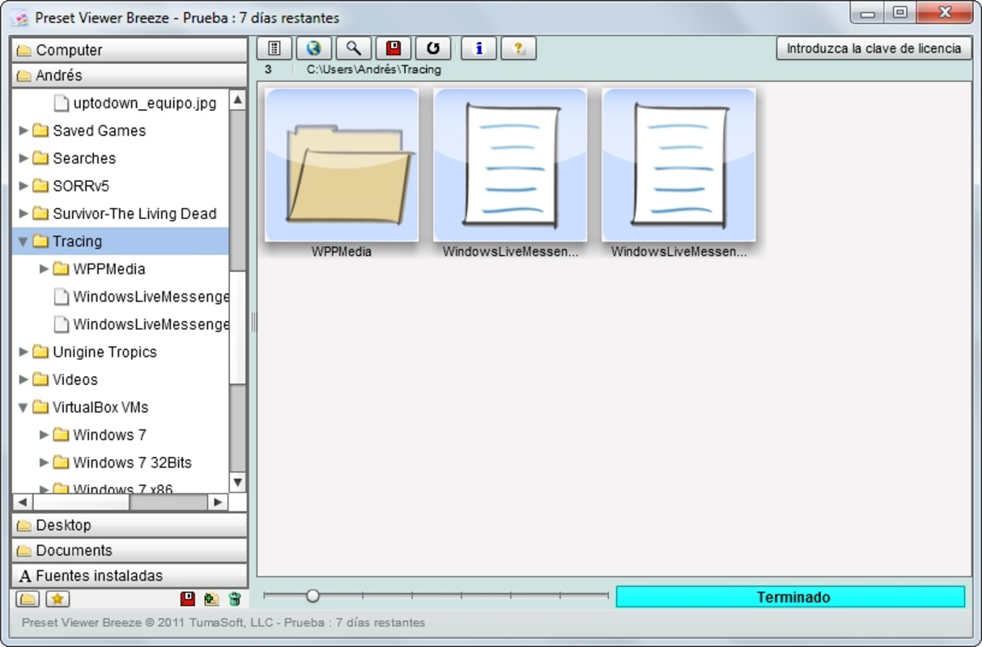Open the Computer section

(x=130, y=49)
